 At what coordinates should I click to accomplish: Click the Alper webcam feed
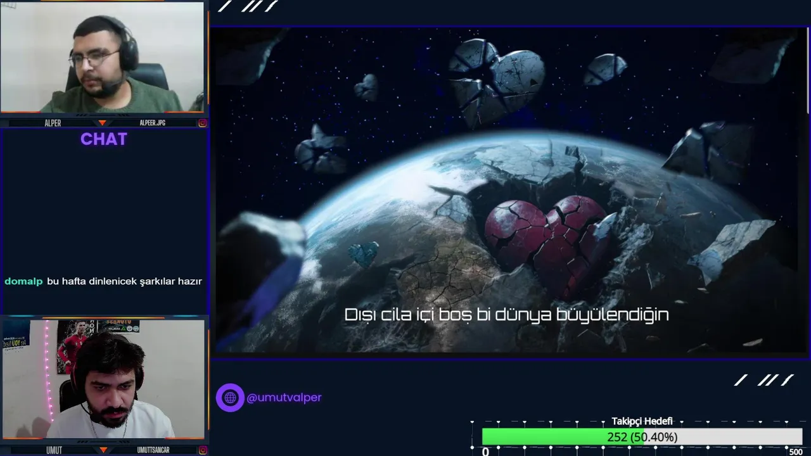point(102,58)
